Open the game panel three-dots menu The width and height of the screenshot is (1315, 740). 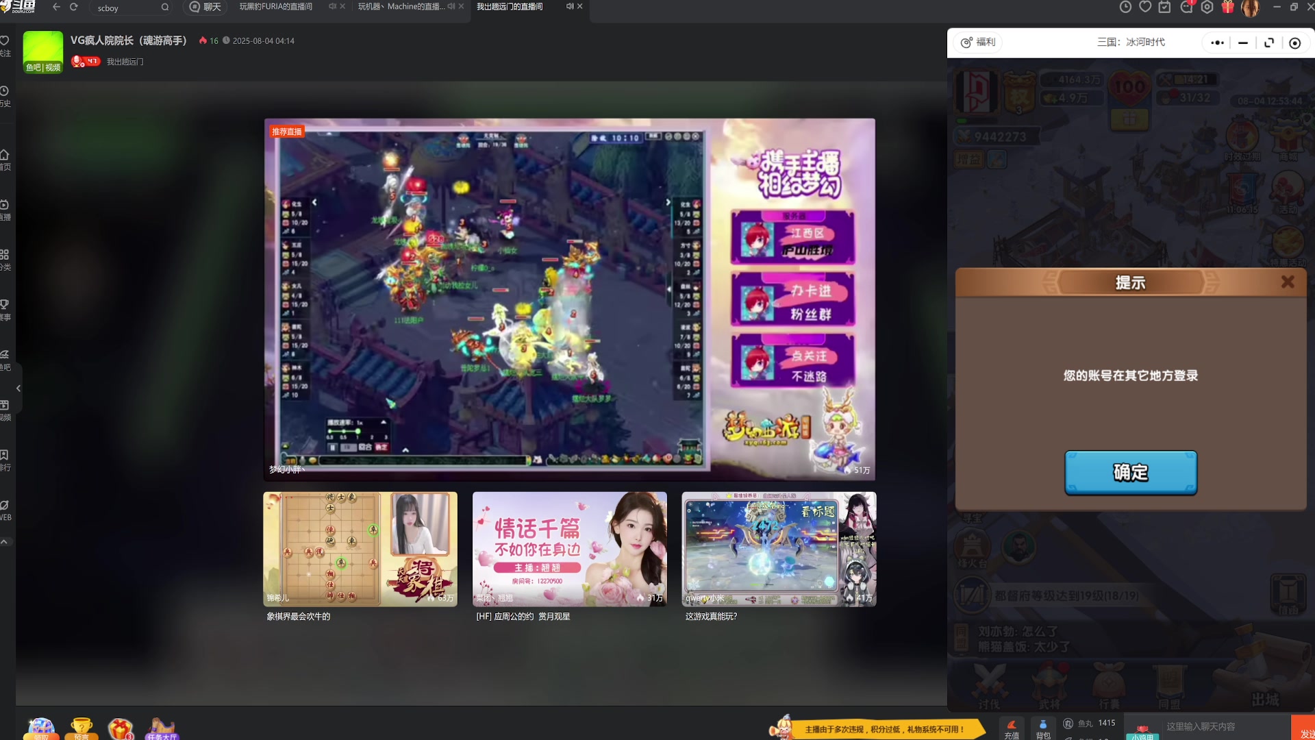pyautogui.click(x=1217, y=42)
